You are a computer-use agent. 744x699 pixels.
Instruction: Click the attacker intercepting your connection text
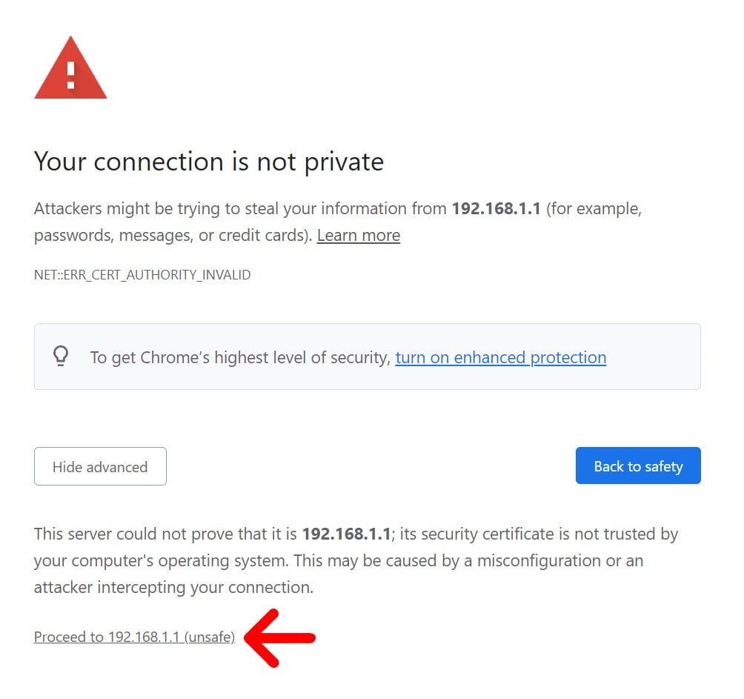173,588
